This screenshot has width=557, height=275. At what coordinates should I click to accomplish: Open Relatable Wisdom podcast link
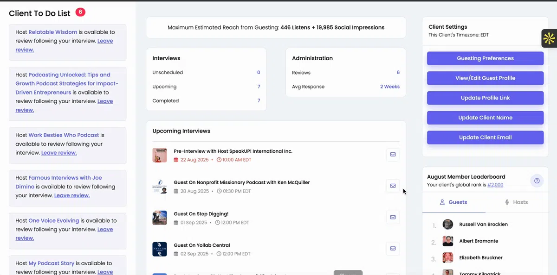point(53,32)
